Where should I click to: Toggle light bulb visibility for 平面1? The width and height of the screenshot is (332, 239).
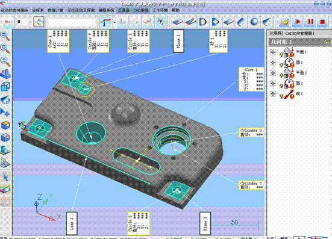281,55
